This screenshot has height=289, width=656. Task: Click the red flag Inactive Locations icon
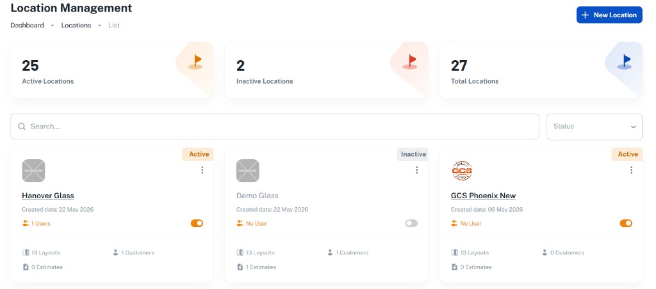click(x=410, y=62)
